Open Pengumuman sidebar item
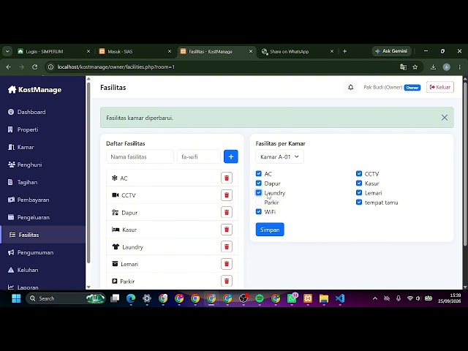 tap(42, 252)
